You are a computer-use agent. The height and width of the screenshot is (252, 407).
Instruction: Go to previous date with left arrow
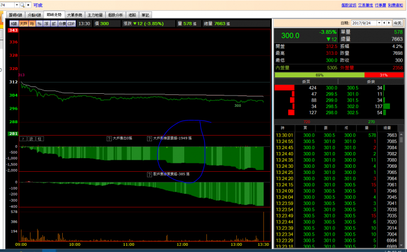(x=384, y=23)
